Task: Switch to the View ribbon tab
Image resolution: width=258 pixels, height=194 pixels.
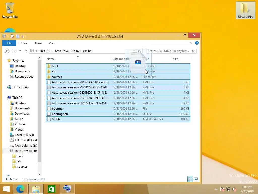Action: point(52,43)
